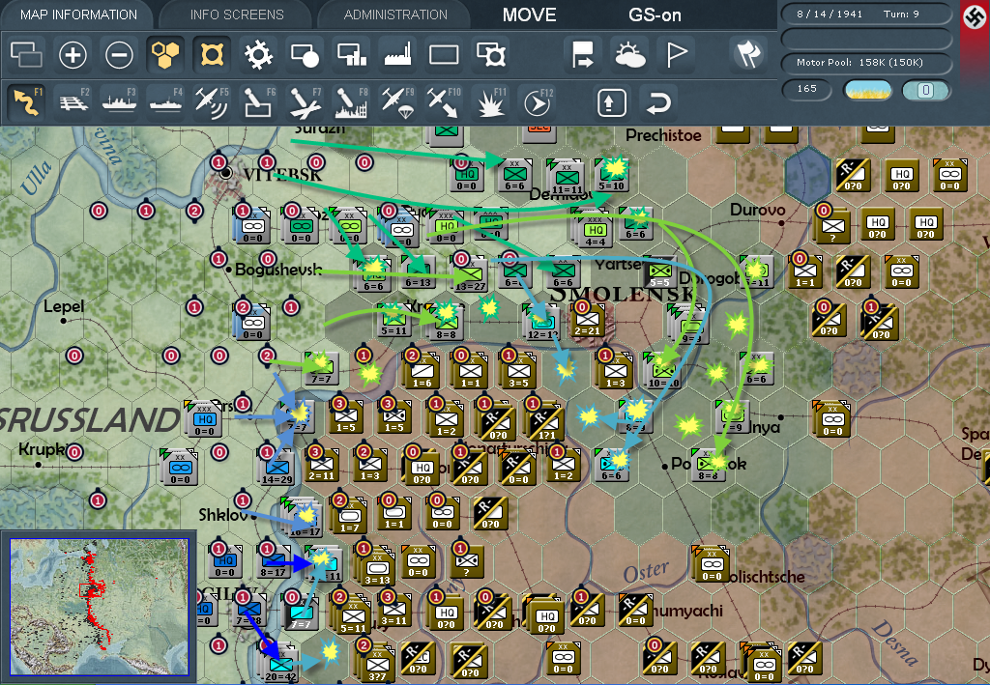Select the 11=11 unit counter
Image resolution: width=990 pixels, height=685 pixels.
click(x=567, y=179)
